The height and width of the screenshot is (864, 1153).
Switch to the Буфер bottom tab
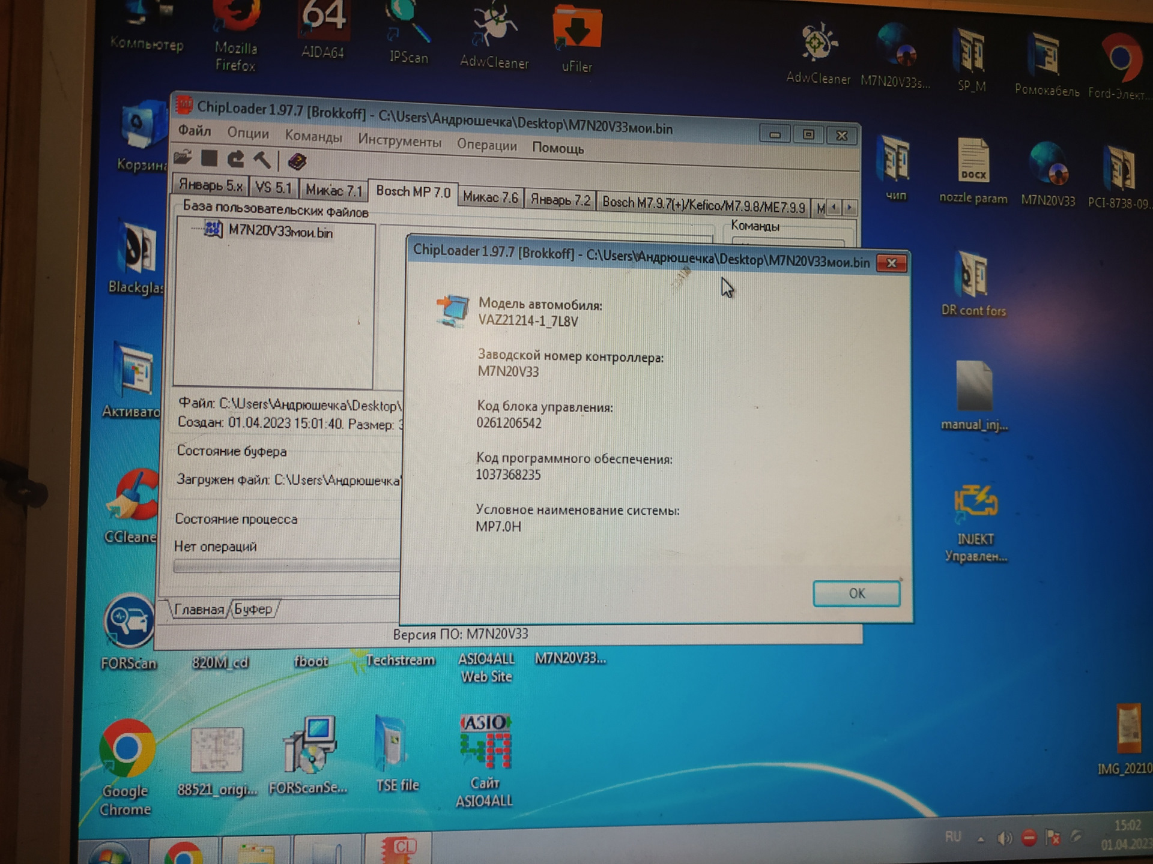253,610
